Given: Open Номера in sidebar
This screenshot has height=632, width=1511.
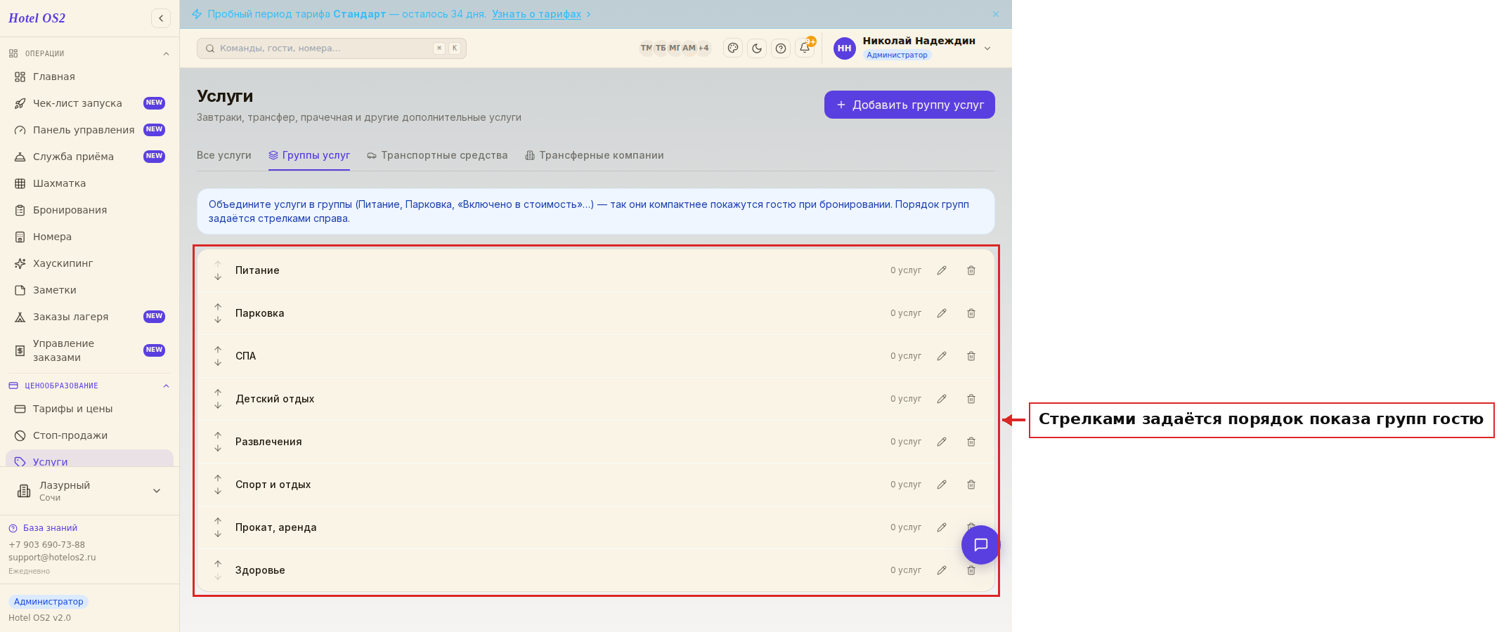Looking at the screenshot, I should [89, 237].
